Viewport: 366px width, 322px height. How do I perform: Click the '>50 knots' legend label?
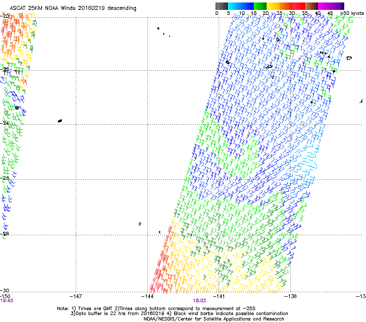352,13
